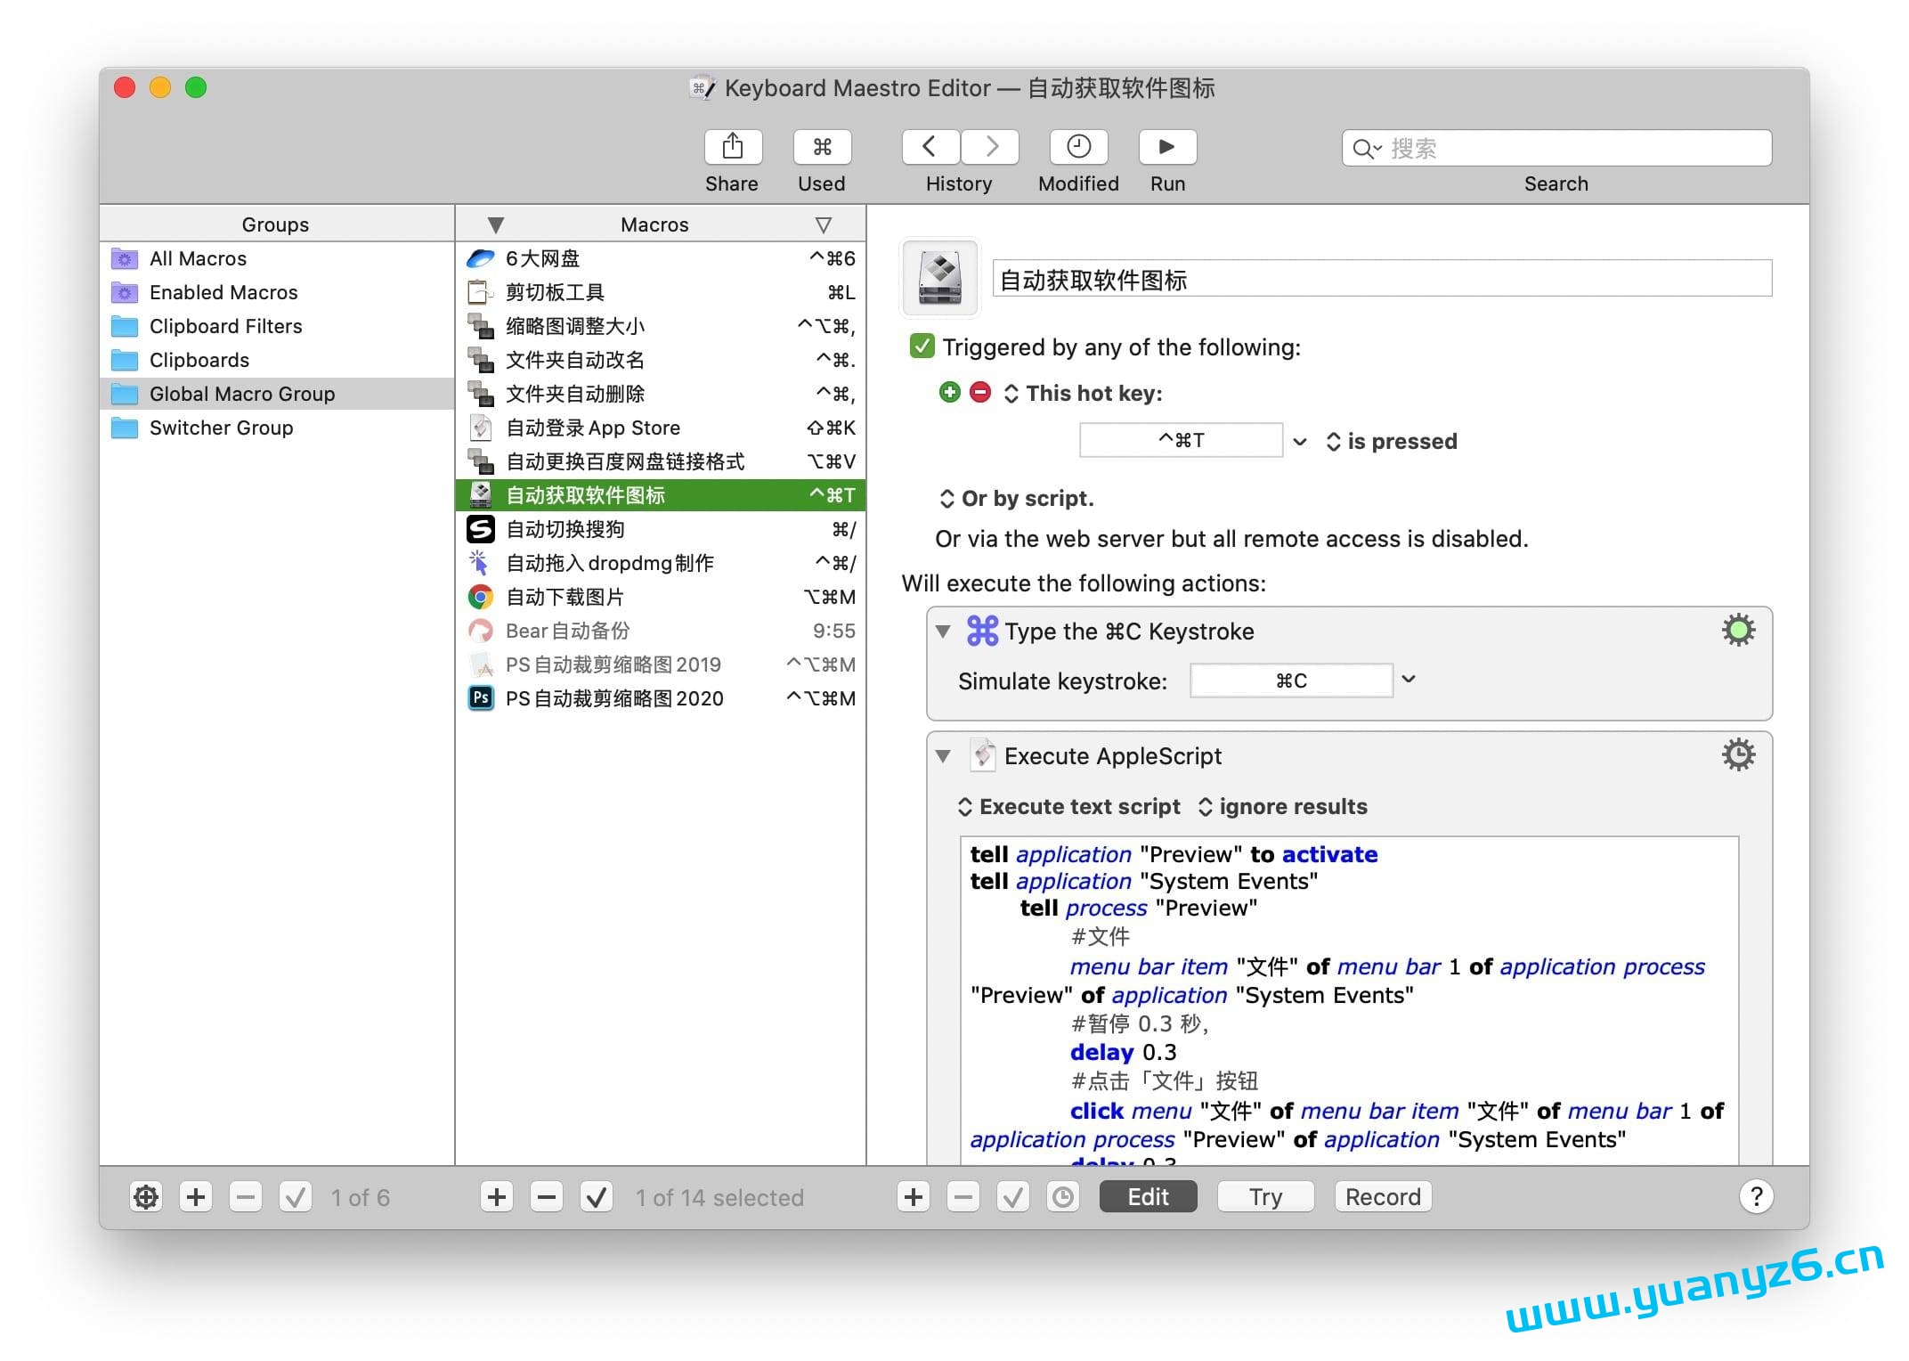Click the Modified clock toolbar icon

[x=1077, y=147]
